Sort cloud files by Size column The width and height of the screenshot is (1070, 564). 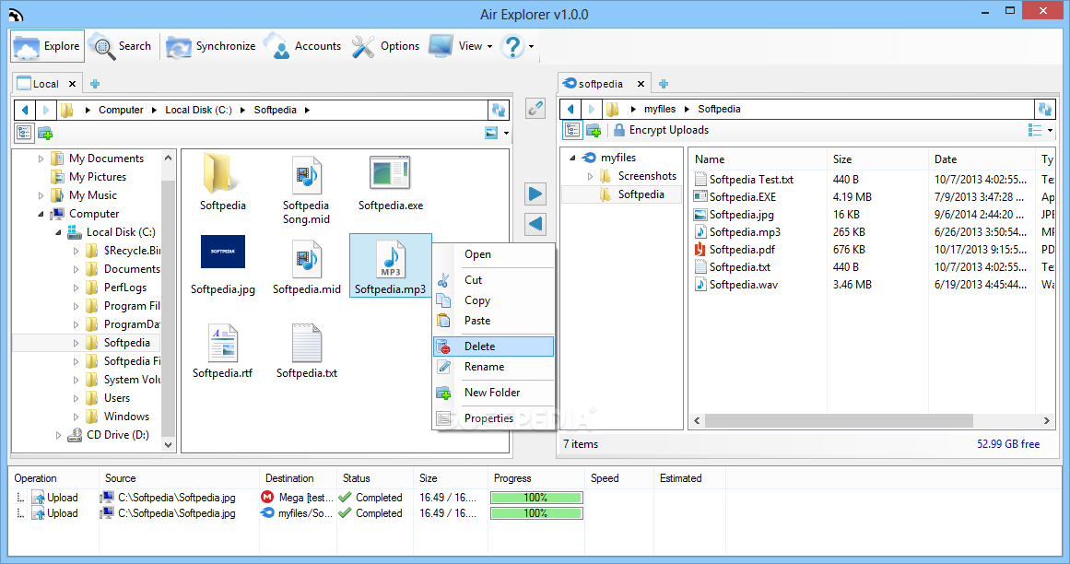click(x=877, y=159)
